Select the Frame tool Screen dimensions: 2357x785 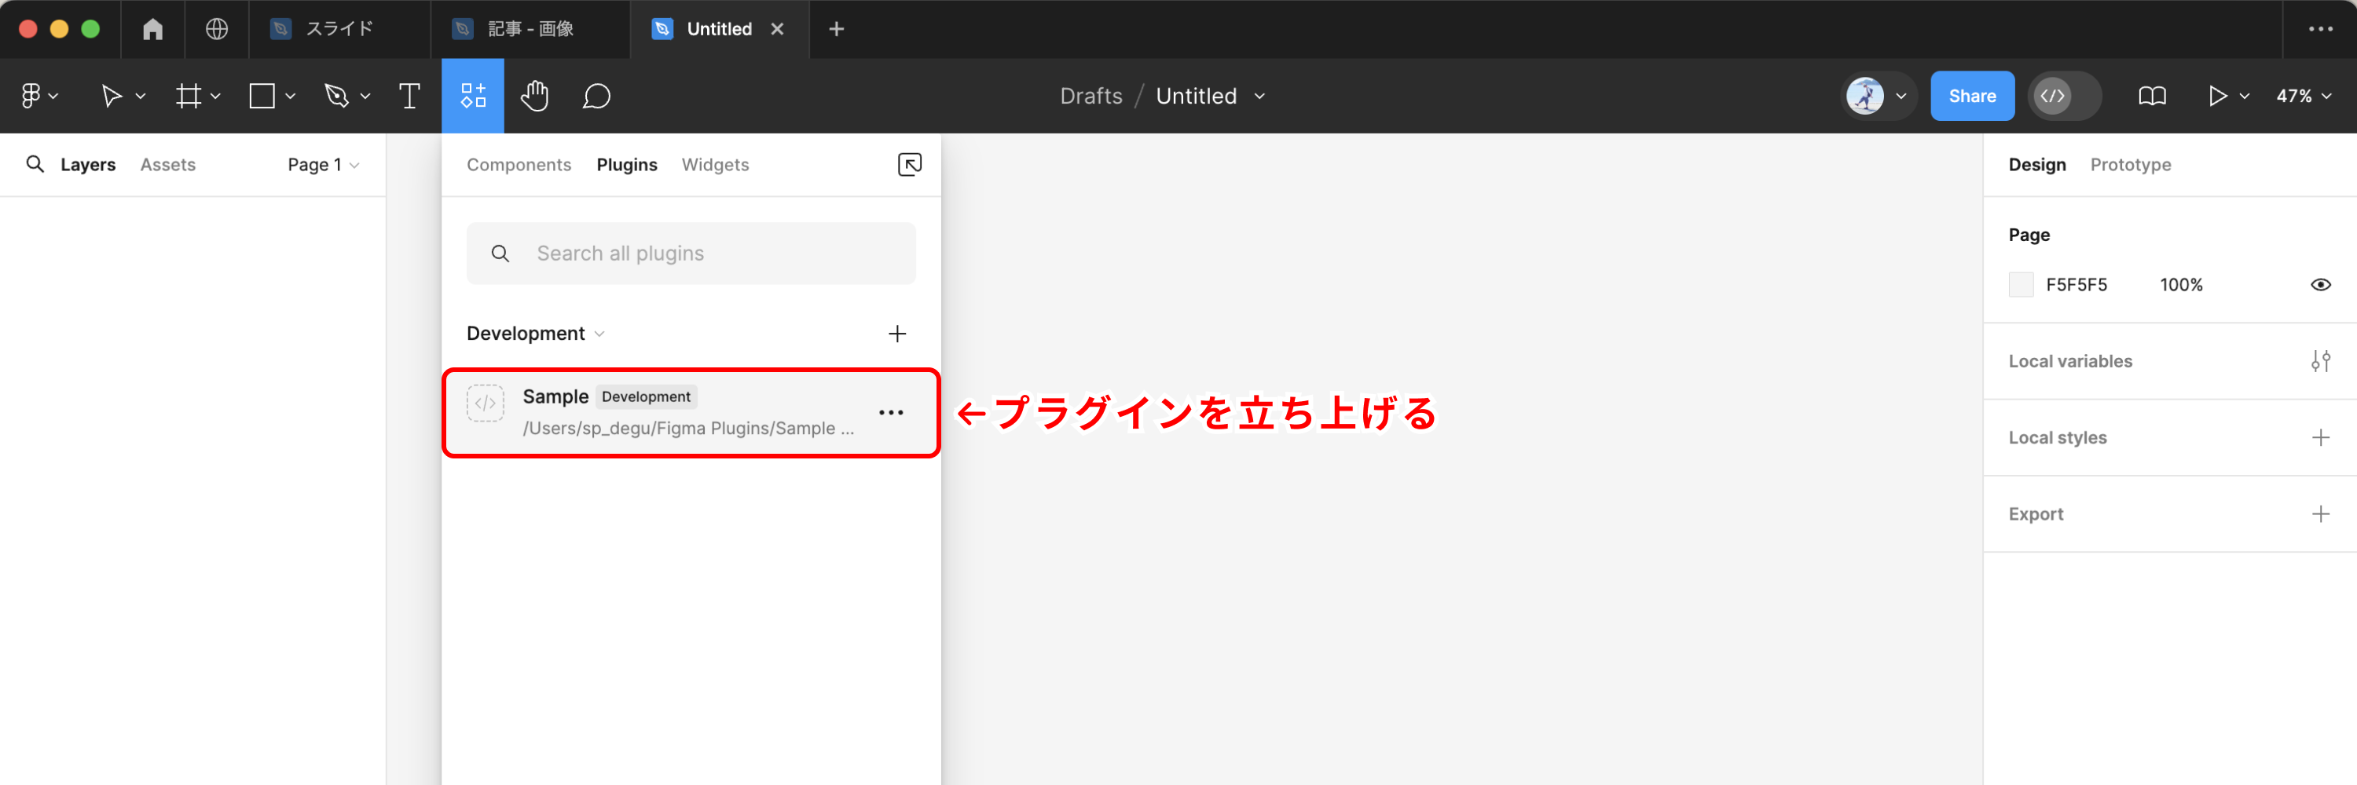click(189, 95)
